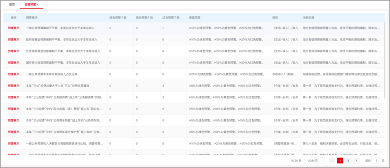Image resolution: width=390 pixels, height=168 pixels.
Task: Click the 红色预警个数 column header
Action: [x=171, y=18]
